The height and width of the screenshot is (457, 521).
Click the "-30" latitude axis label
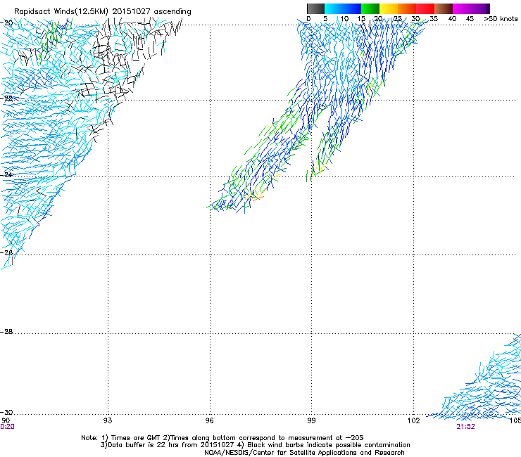coord(8,412)
